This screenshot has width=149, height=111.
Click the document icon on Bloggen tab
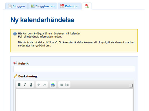pos(10,6)
